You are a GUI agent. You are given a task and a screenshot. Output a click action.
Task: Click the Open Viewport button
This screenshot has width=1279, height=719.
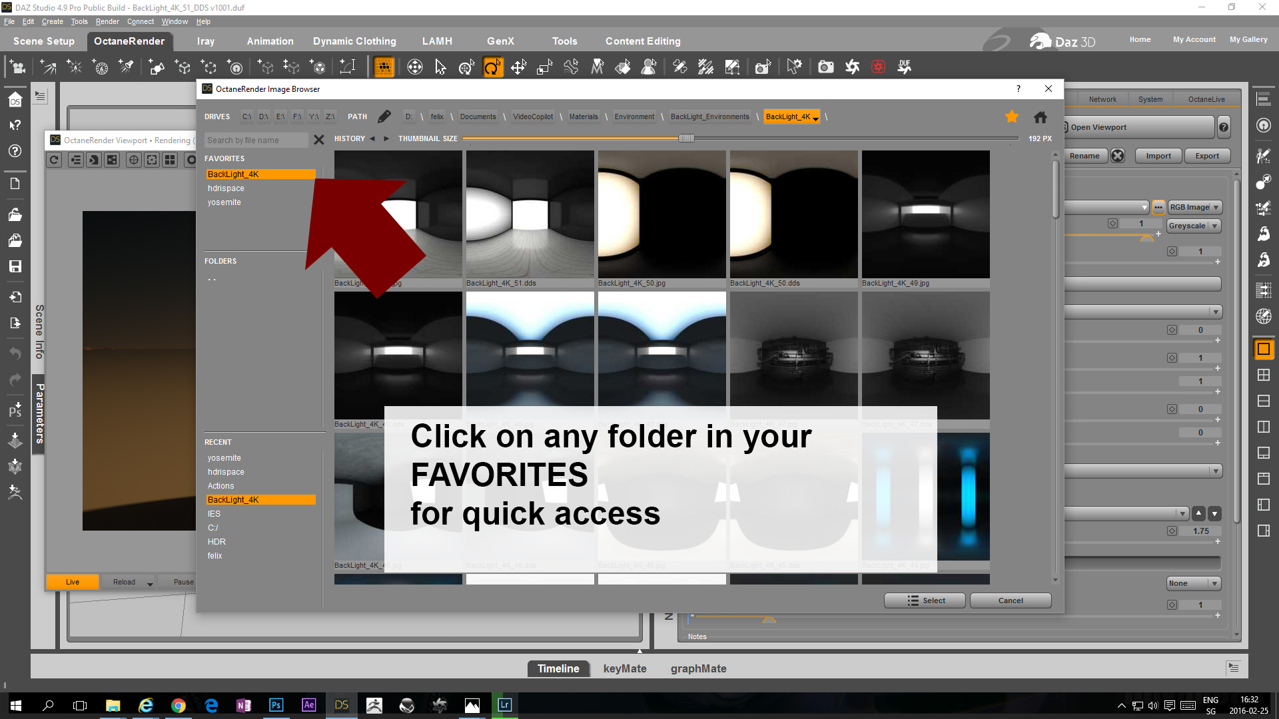point(1139,127)
